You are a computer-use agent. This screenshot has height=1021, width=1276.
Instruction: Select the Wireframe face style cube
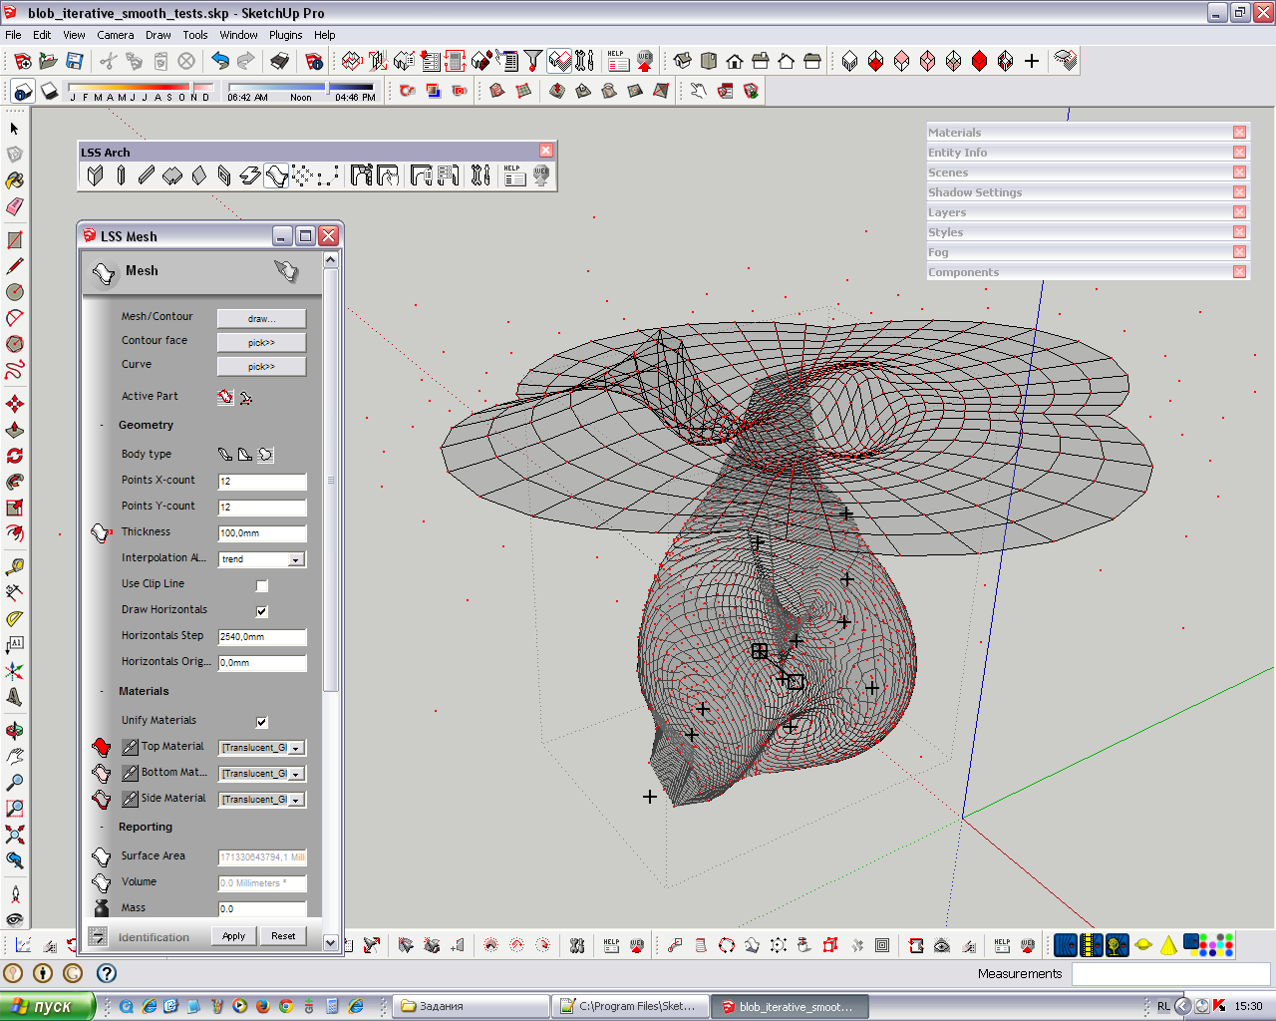(x=850, y=61)
